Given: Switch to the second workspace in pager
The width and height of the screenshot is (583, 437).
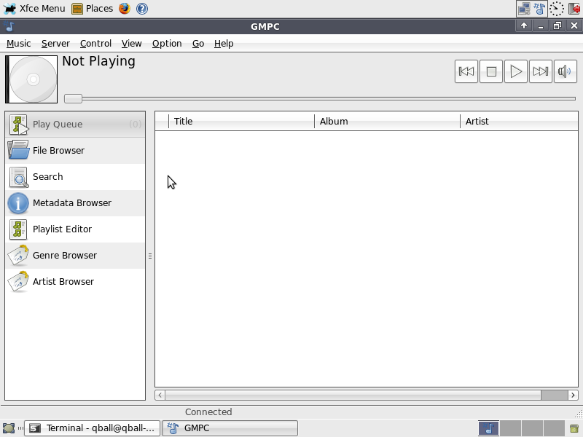Looking at the screenshot, I should tap(510, 428).
